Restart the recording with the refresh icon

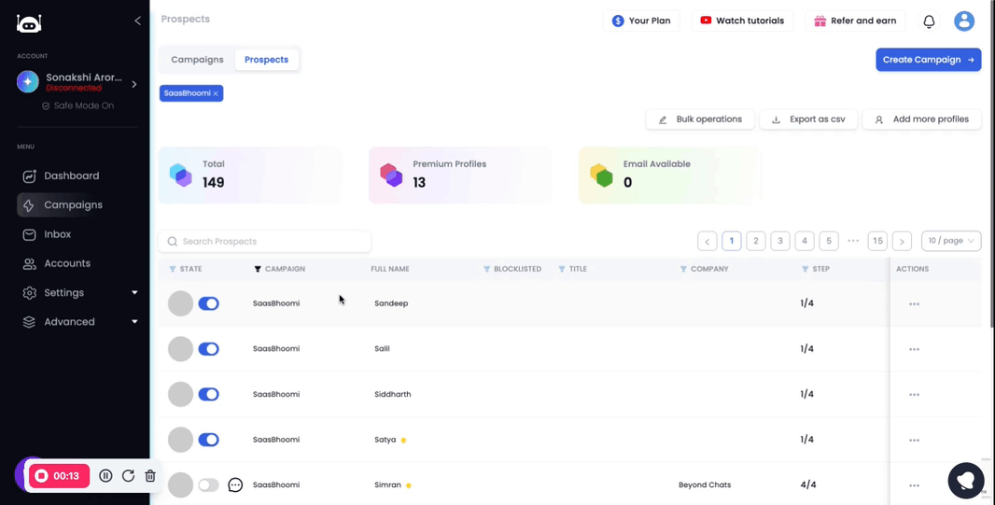tap(128, 476)
